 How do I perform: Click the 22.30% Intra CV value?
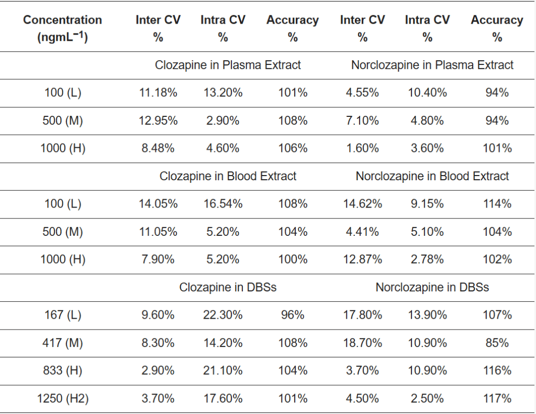[223, 315]
